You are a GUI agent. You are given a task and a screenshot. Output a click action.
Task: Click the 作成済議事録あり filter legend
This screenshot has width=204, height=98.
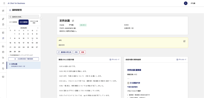[20, 55]
